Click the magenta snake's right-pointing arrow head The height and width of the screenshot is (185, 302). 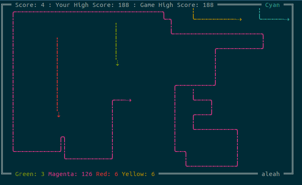[130, 100]
